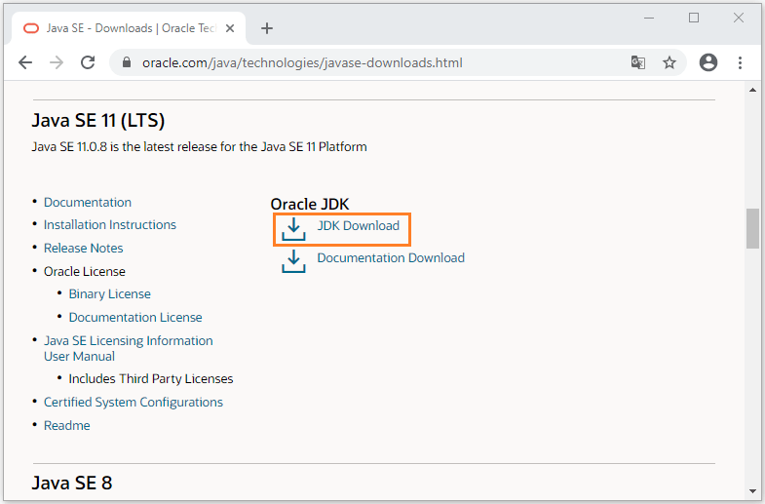Click the page scrollbar down arrow

point(752,490)
